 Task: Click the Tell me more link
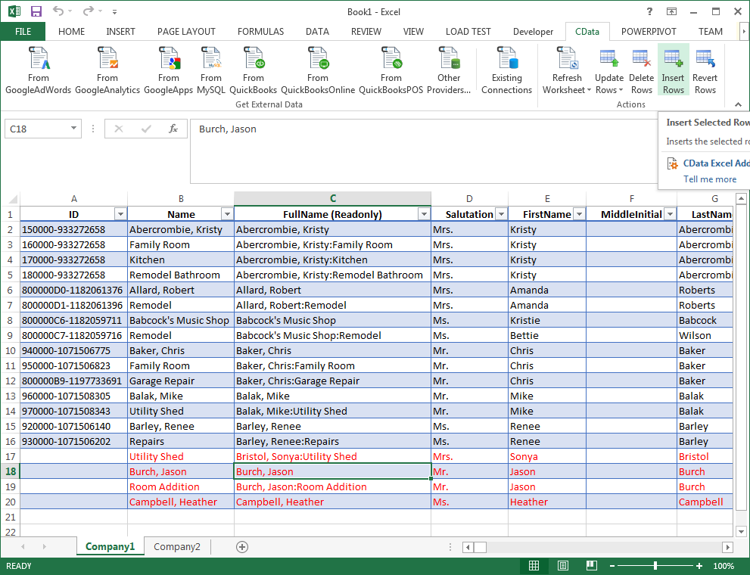(709, 179)
